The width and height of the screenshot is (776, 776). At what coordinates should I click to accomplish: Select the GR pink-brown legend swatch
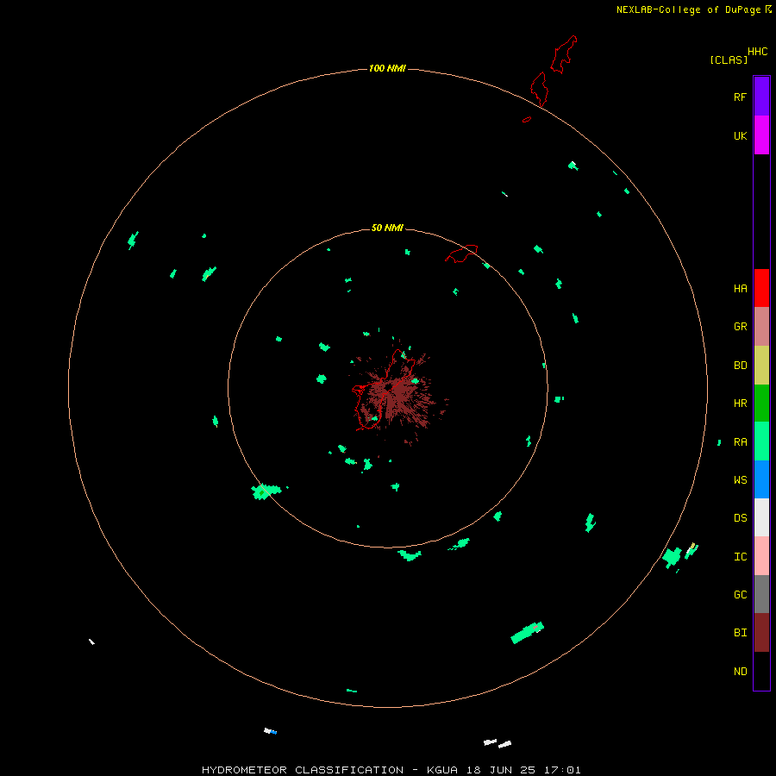(761, 327)
